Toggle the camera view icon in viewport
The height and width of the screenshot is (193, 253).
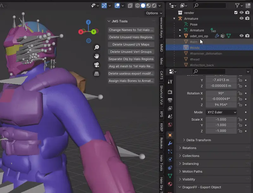pyautogui.click(x=97, y=65)
